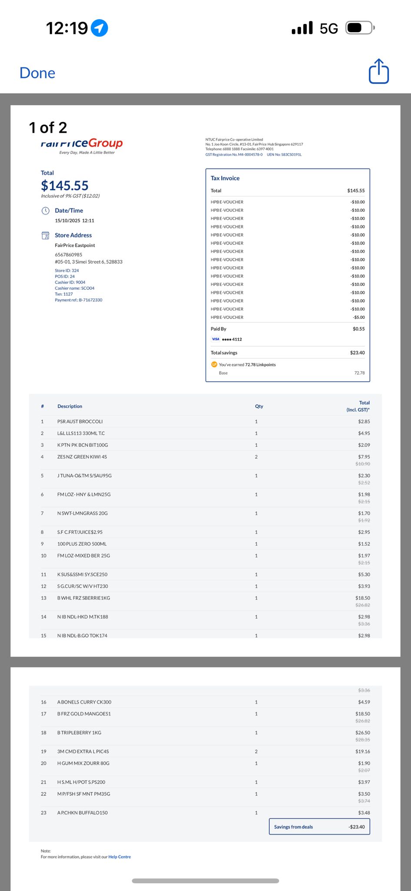411x891 pixels.
Task: Select the $145.55 total amount on left
Action: [x=65, y=186]
